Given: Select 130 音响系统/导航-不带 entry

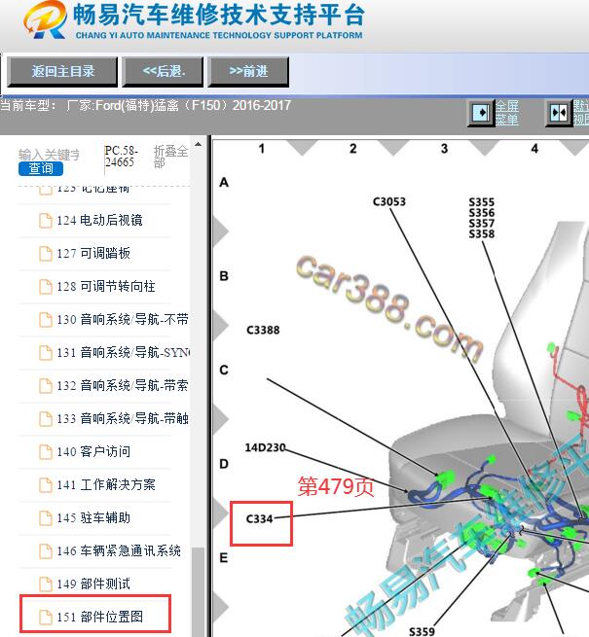Looking at the screenshot, I should point(123,319).
